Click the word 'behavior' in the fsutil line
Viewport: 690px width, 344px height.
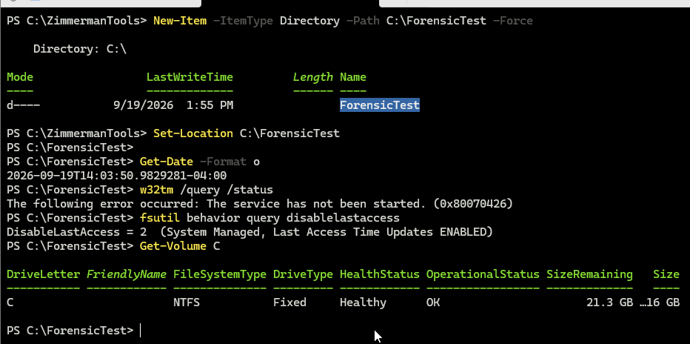tap(213, 218)
